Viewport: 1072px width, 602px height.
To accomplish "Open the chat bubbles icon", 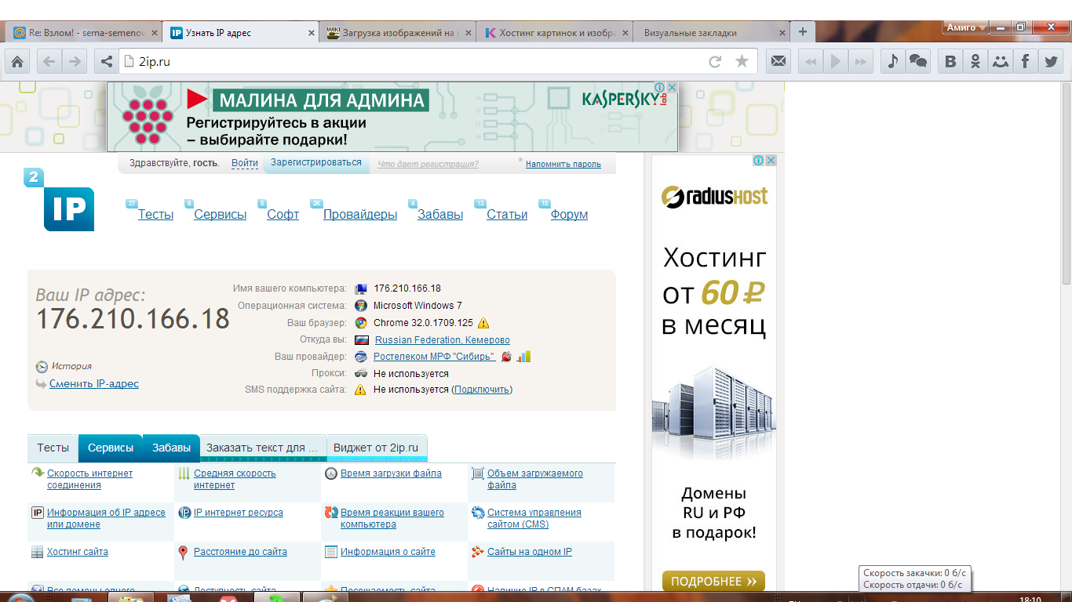I will tap(918, 61).
